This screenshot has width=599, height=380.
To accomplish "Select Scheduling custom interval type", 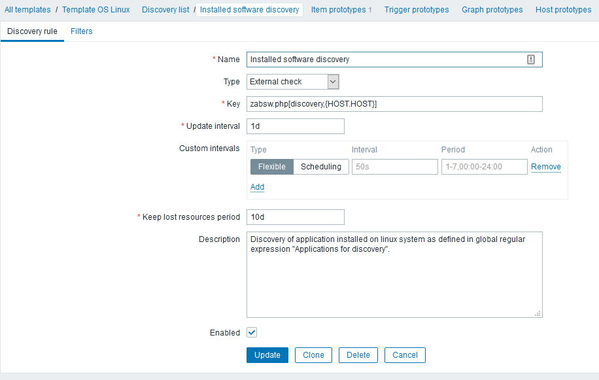I will click(x=321, y=167).
